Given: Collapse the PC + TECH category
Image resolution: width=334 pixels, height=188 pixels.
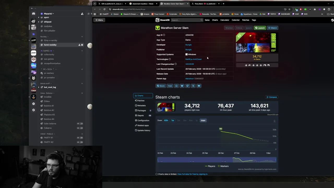Looking at the screenshot, I should point(49,69).
